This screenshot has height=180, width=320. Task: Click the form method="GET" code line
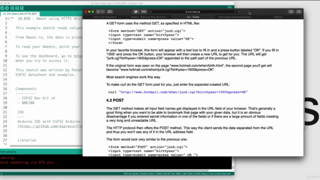[146, 31]
